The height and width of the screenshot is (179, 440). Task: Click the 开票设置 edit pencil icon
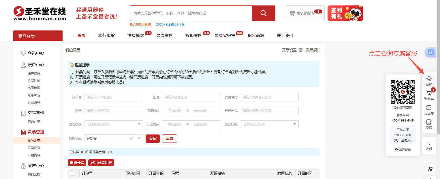301,50
